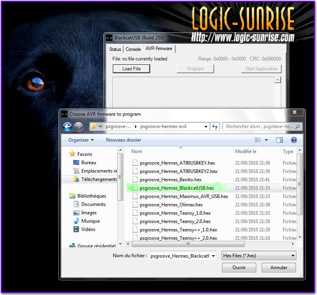Switch to the Status tab
317x295 pixels.
[115, 49]
